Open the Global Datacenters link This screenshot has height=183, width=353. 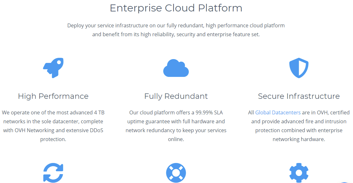[278, 112]
